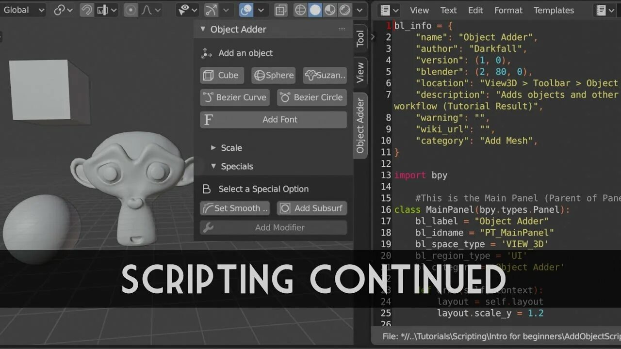Click the '"author": "Darkfall"' code line

coord(472,49)
